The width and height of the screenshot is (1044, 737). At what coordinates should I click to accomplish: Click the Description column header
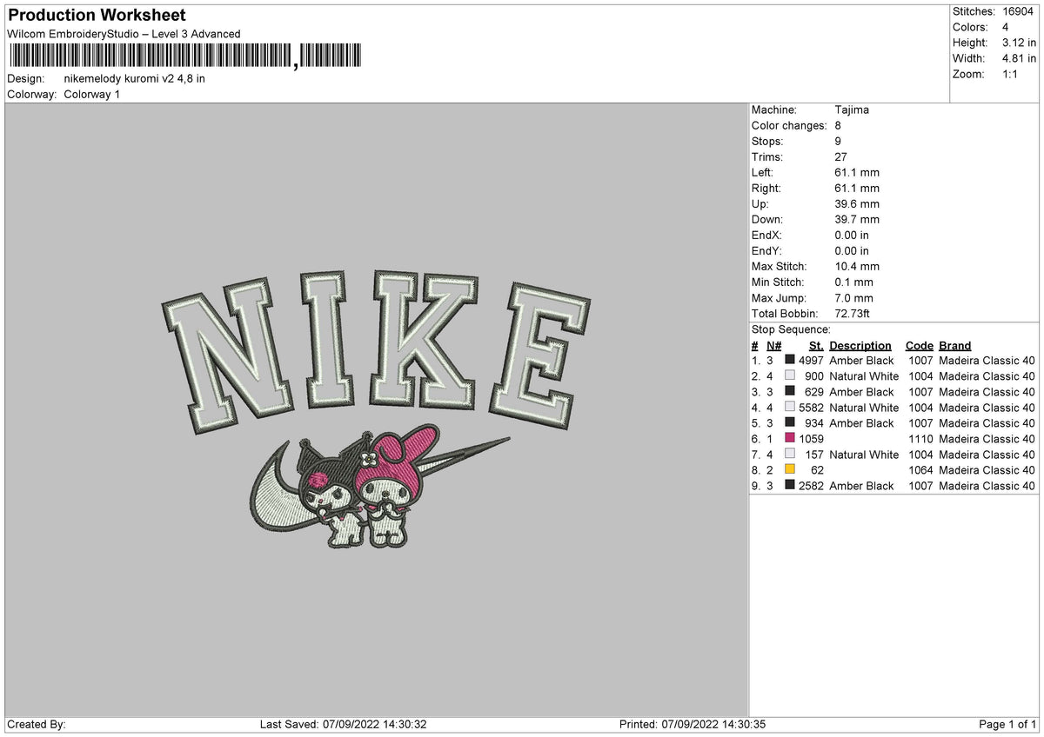860,346
